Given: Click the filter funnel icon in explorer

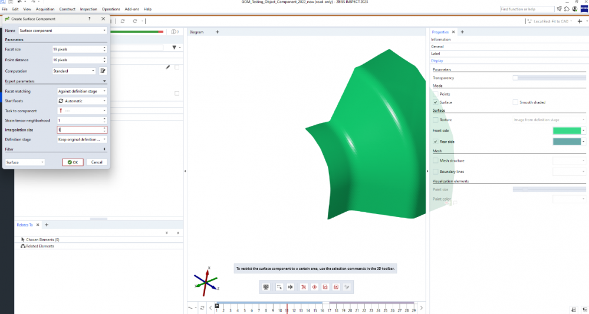Looking at the screenshot, I should point(174,48).
